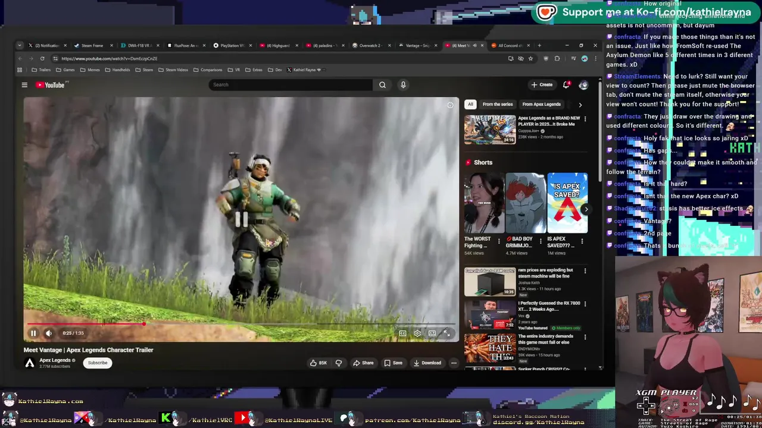The image size is (762, 428).
Task: Open the browser extensions puzzle icon
Action: (x=557, y=58)
